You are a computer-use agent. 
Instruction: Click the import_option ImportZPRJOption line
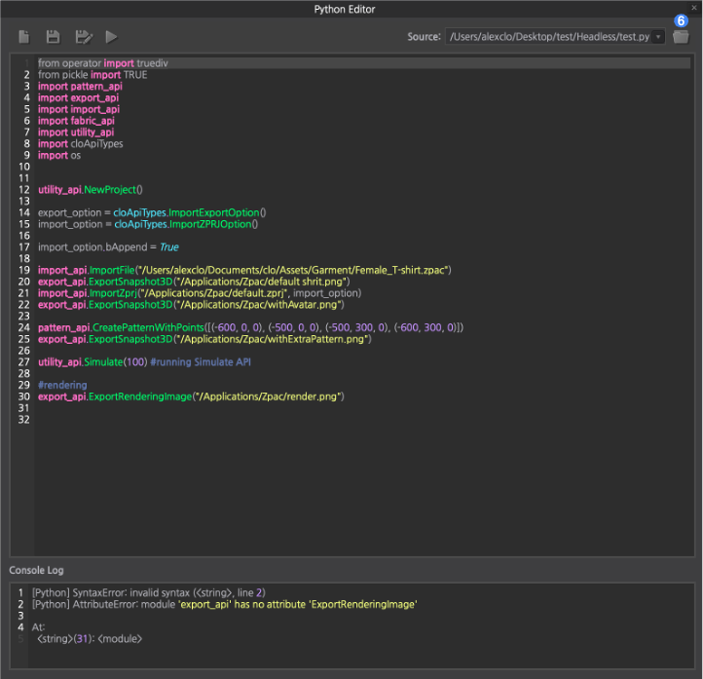(148, 224)
